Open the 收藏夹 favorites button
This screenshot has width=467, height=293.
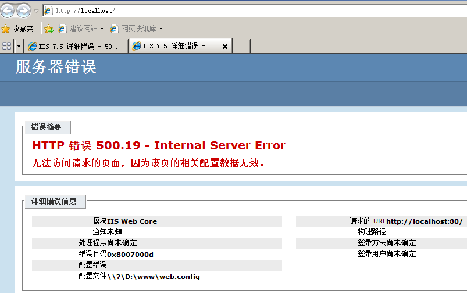(17, 28)
